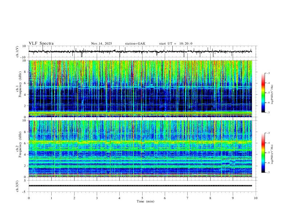The image size is (288, 222).
Task: Click time axis tick label "3"
Action: [97, 198]
